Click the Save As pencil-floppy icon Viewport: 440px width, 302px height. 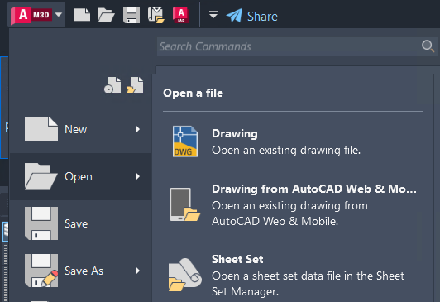(x=41, y=271)
